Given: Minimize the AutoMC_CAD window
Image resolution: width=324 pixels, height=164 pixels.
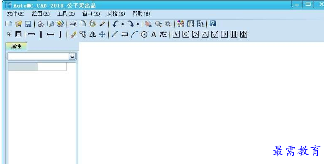Looking at the screenshot, I should (x=297, y=5).
